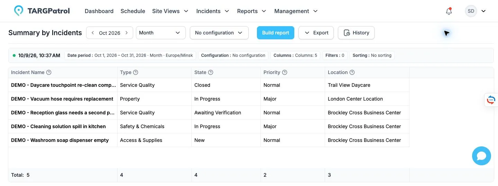This screenshot has width=498, height=186.
Task: Click the Trail View Daycare location
Action: (x=367, y=85)
